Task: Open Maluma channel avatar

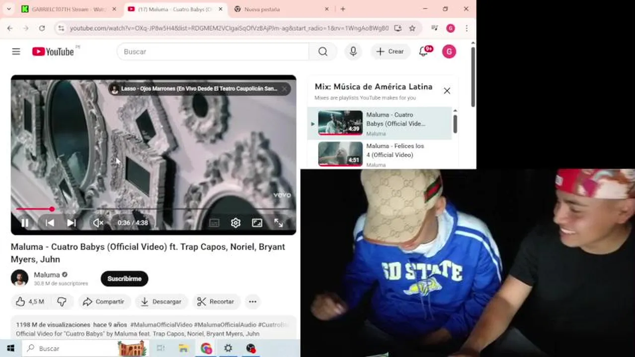Action: [x=19, y=278]
